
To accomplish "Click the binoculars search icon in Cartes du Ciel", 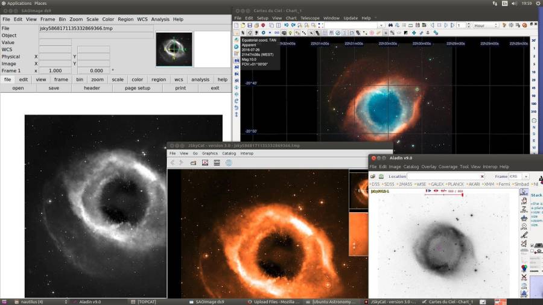I will (390, 25).
